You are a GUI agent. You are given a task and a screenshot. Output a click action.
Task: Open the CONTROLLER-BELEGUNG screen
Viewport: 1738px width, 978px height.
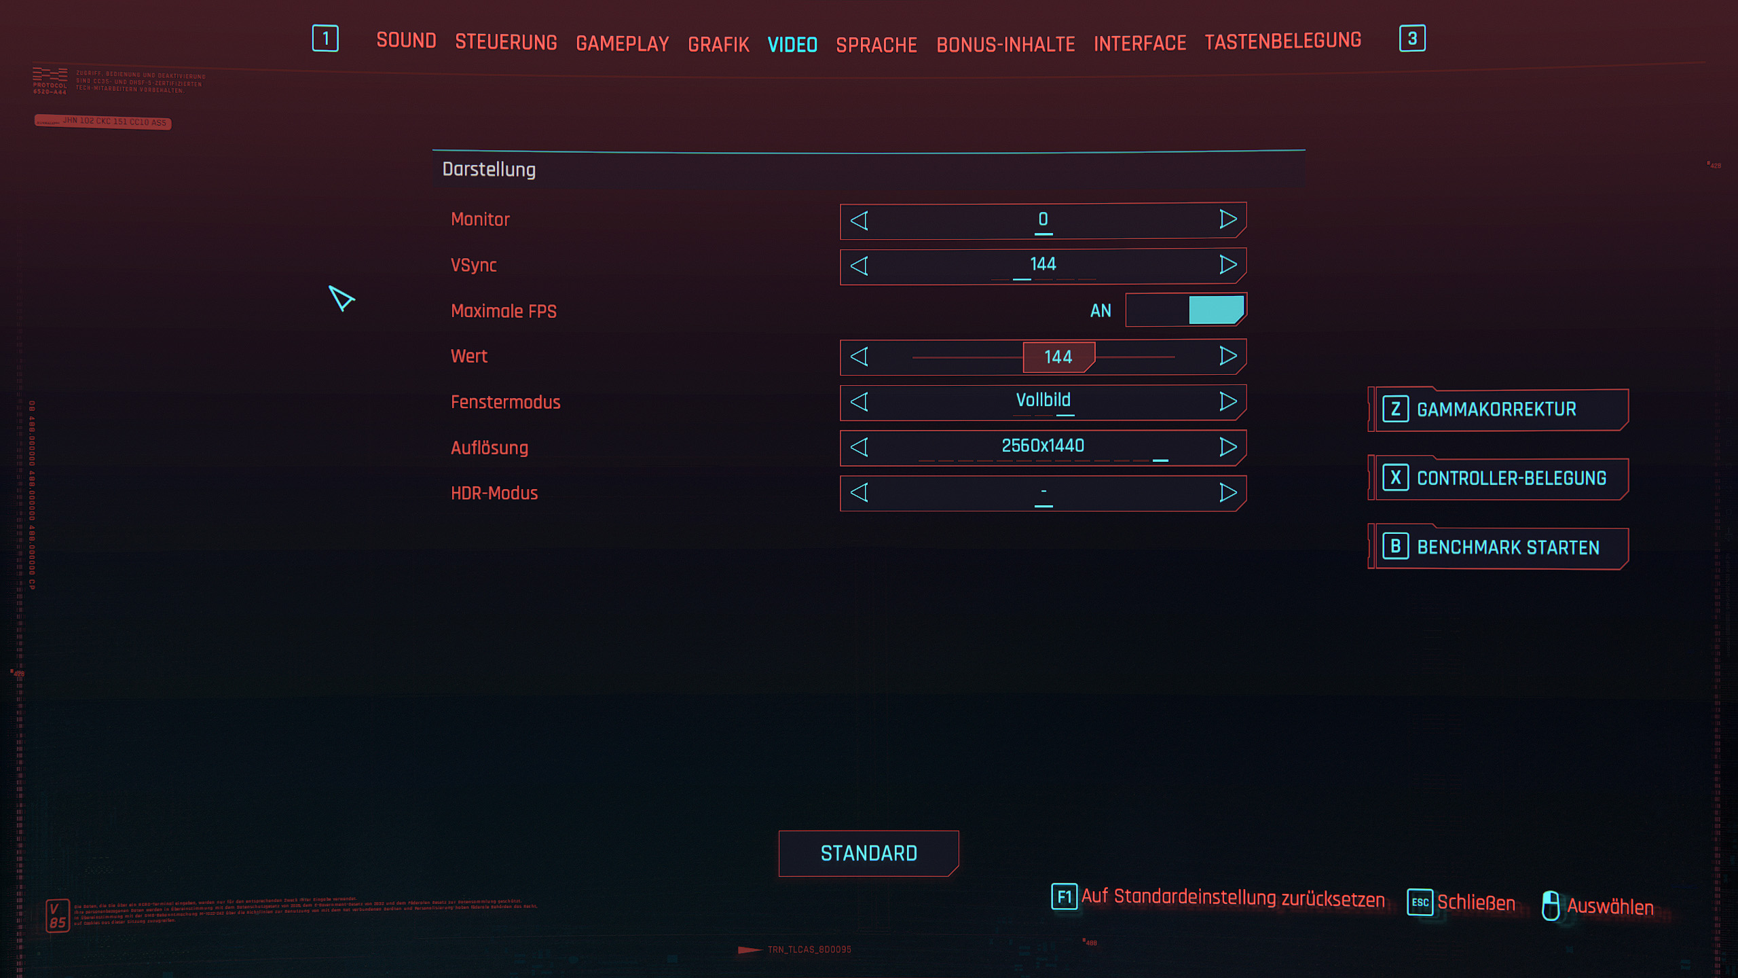pos(1498,478)
